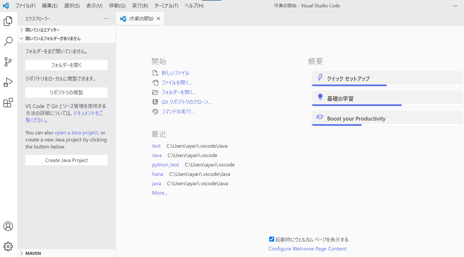Click the 新しいファイル link

point(175,73)
